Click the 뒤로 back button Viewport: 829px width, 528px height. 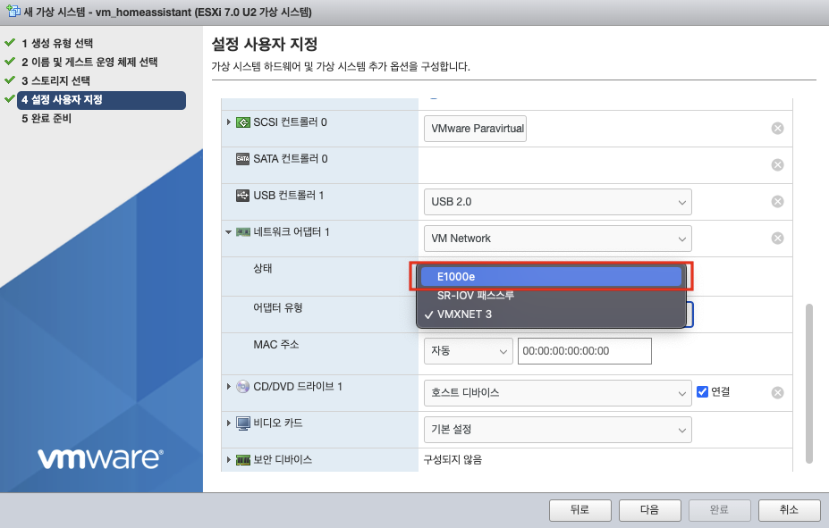point(580,510)
